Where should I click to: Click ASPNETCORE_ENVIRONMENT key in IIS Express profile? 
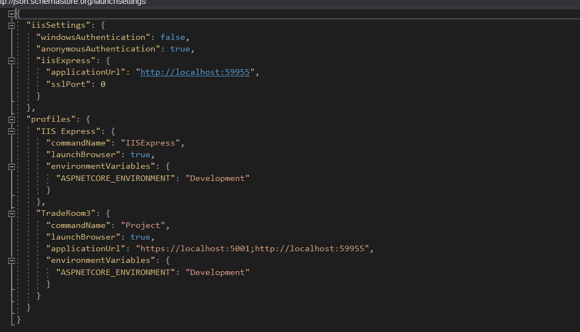point(116,178)
